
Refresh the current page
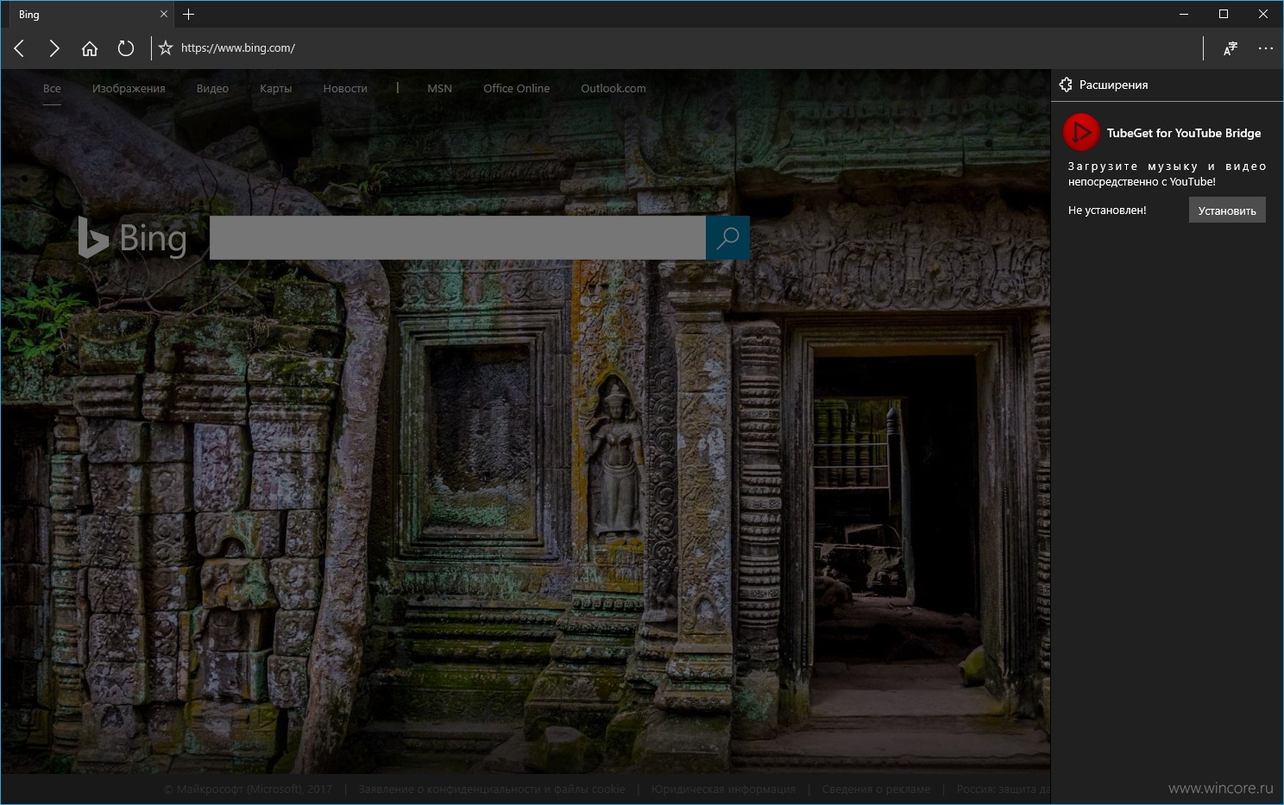click(x=126, y=48)
